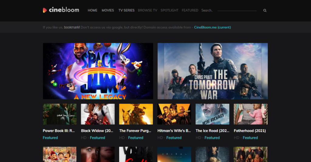Image resolution: width=311 pixels, height=162 pixels.
Task: Open the Hitman's Wife's Bodyguard thumbnail
Action: [x=174, y=114]
